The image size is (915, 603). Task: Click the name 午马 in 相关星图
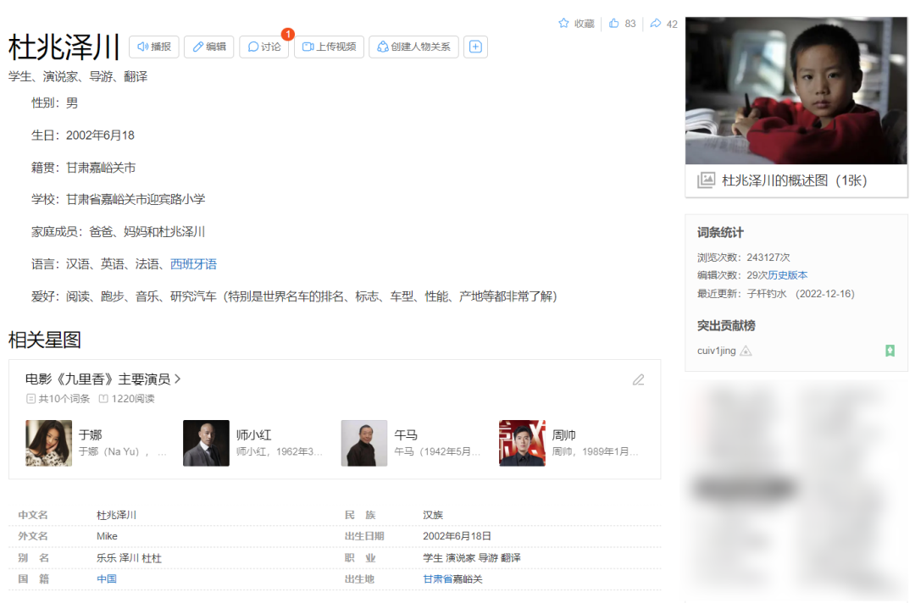point(406,435)
